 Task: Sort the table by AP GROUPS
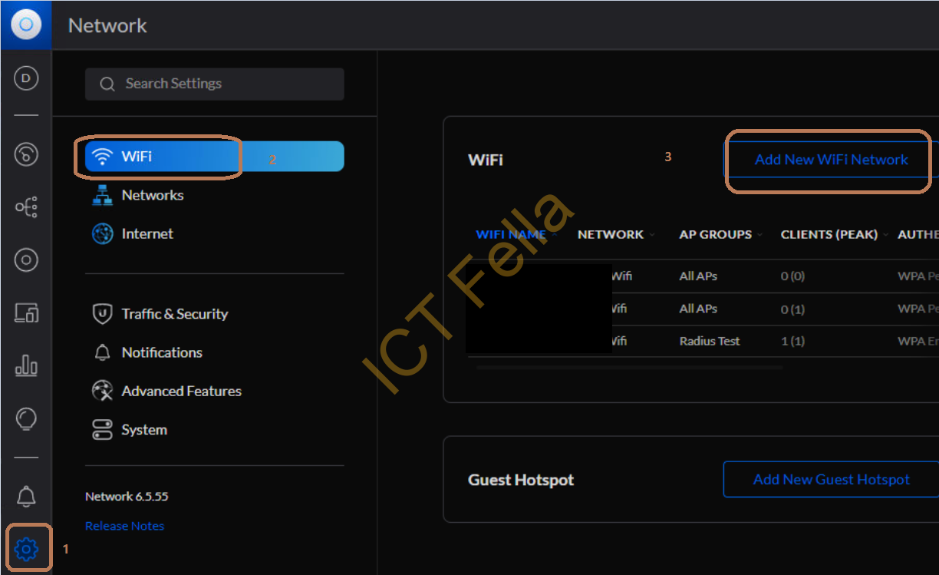(x=716, y=234)
